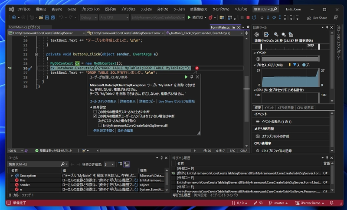Click the single Save floppy disk icon
The image size is (347, 210).
[47, 17]
